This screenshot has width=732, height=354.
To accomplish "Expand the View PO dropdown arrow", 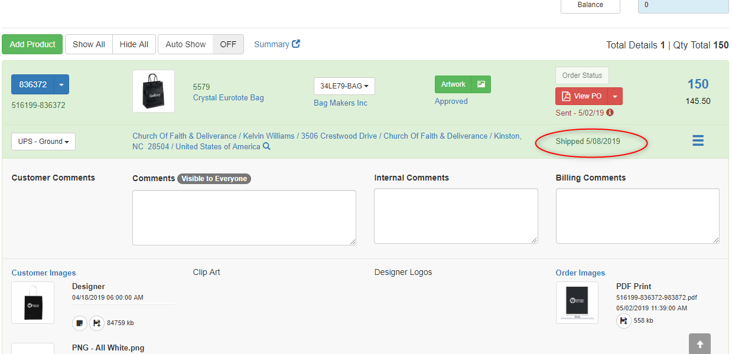I will click(614, 96).
